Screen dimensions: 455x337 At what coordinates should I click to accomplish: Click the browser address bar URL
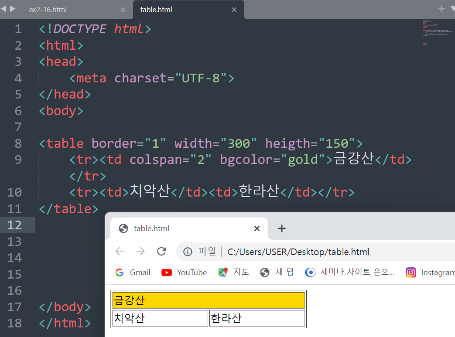coord(298,252)
